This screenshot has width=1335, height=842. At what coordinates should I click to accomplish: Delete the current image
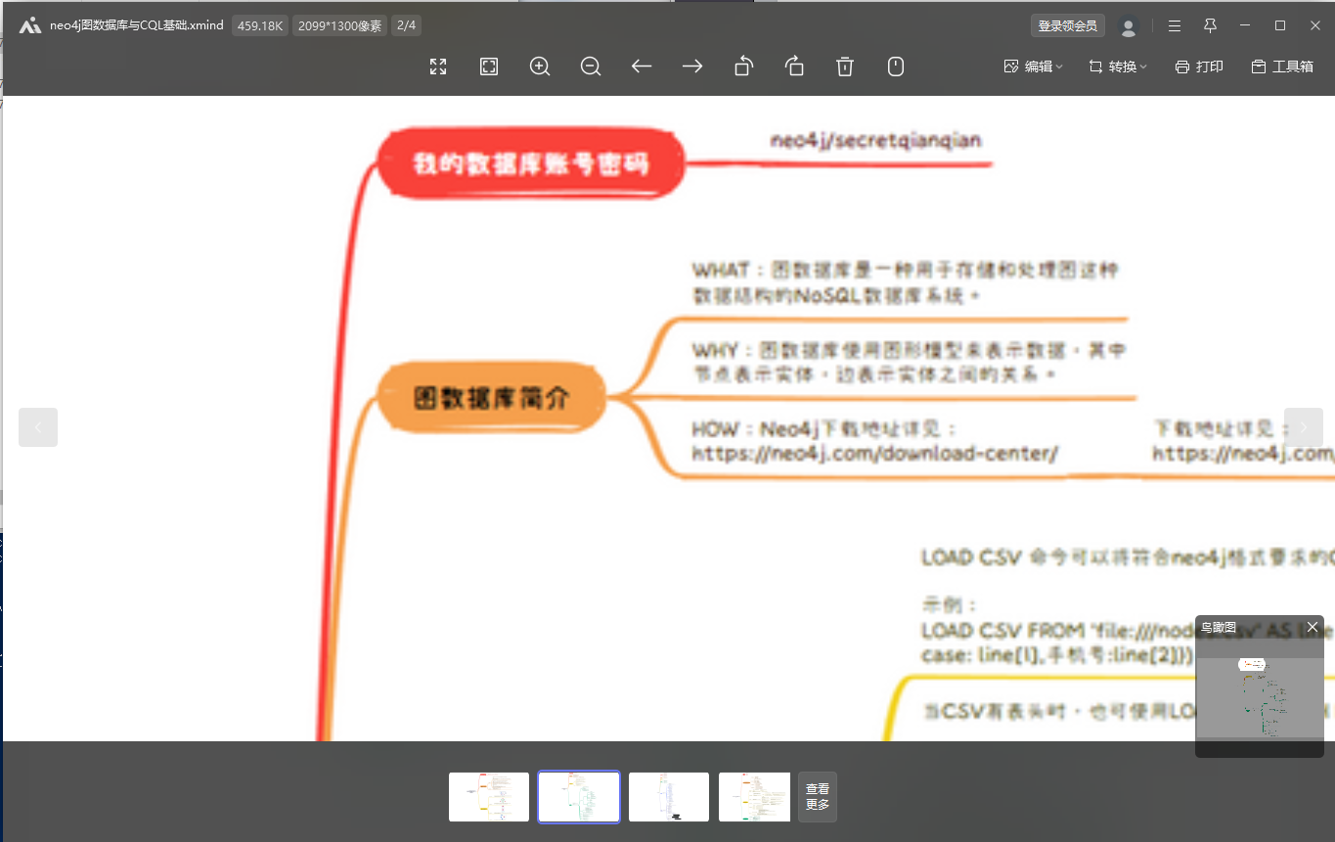tap(845, 66)
